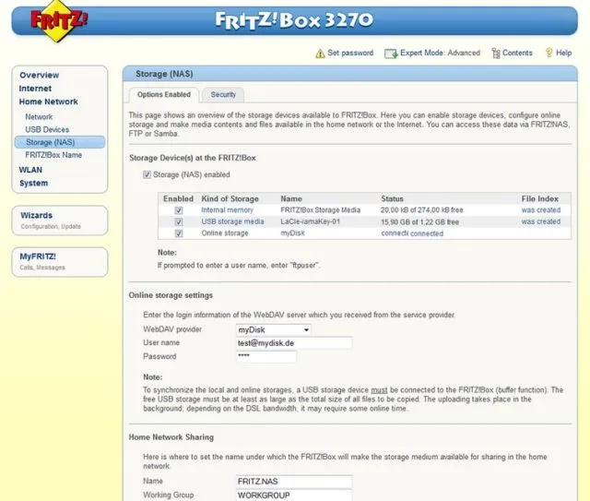Click USB storage 'was created' link
The width and height of the screenshot is (590, 501).
click(x=541, y=221)
